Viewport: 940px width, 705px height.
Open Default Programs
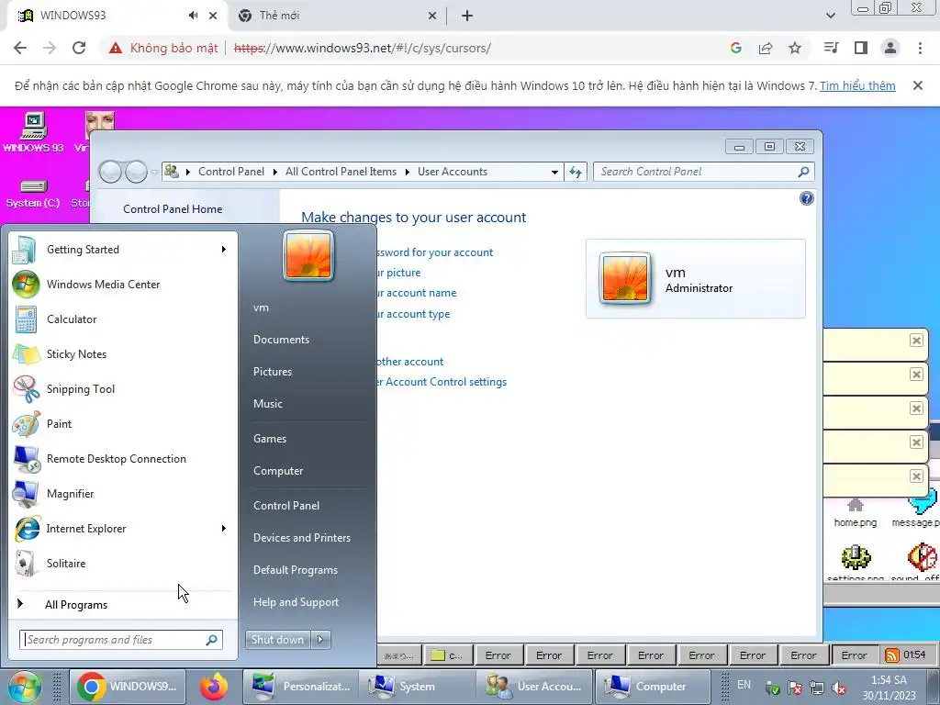[x=296, y=570]
